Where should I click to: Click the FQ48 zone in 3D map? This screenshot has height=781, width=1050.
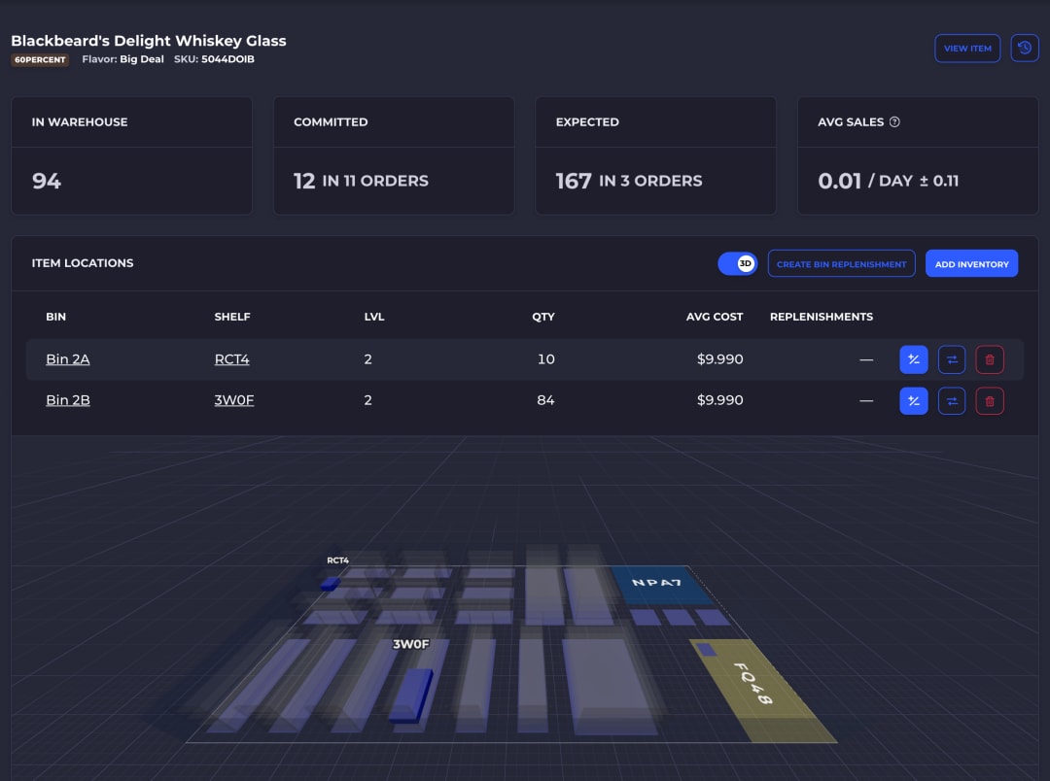761,690
